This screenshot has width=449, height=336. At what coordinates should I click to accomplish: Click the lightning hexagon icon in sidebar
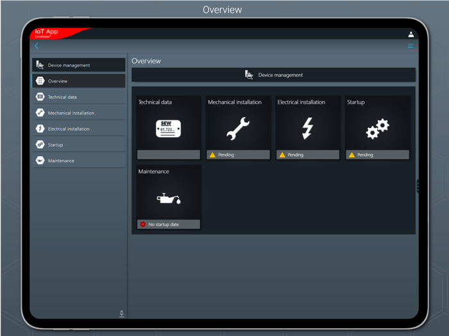click(40, 129)
